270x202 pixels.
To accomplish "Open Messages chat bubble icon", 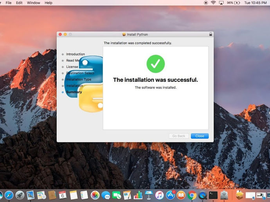I will (106, 195).
